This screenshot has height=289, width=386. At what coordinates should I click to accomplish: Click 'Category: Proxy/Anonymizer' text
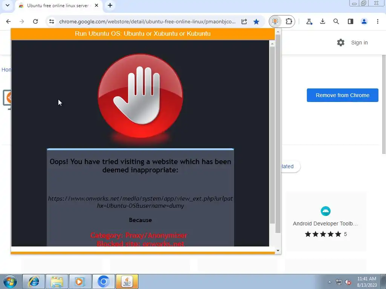click(139, 235)
